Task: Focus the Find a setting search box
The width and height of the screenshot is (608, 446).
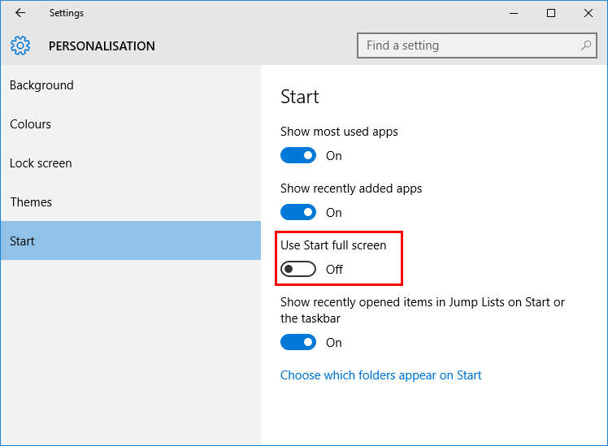Action: tap(476, 45)
